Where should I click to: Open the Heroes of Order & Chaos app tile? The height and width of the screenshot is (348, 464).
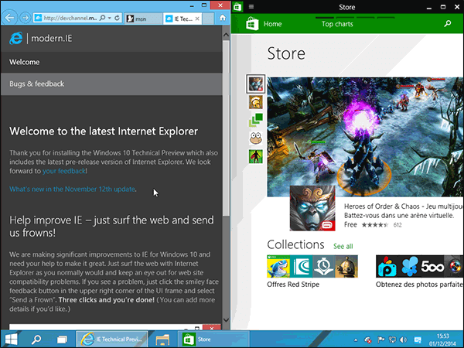(x=312, y=208)
